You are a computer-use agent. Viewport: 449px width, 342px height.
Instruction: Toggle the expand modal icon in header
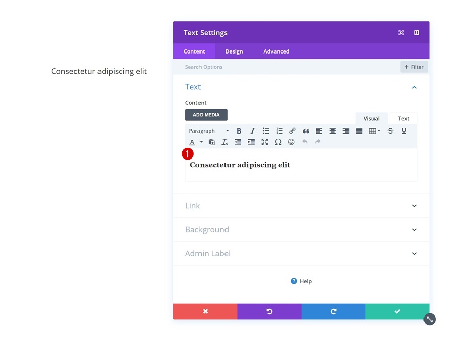401,33
